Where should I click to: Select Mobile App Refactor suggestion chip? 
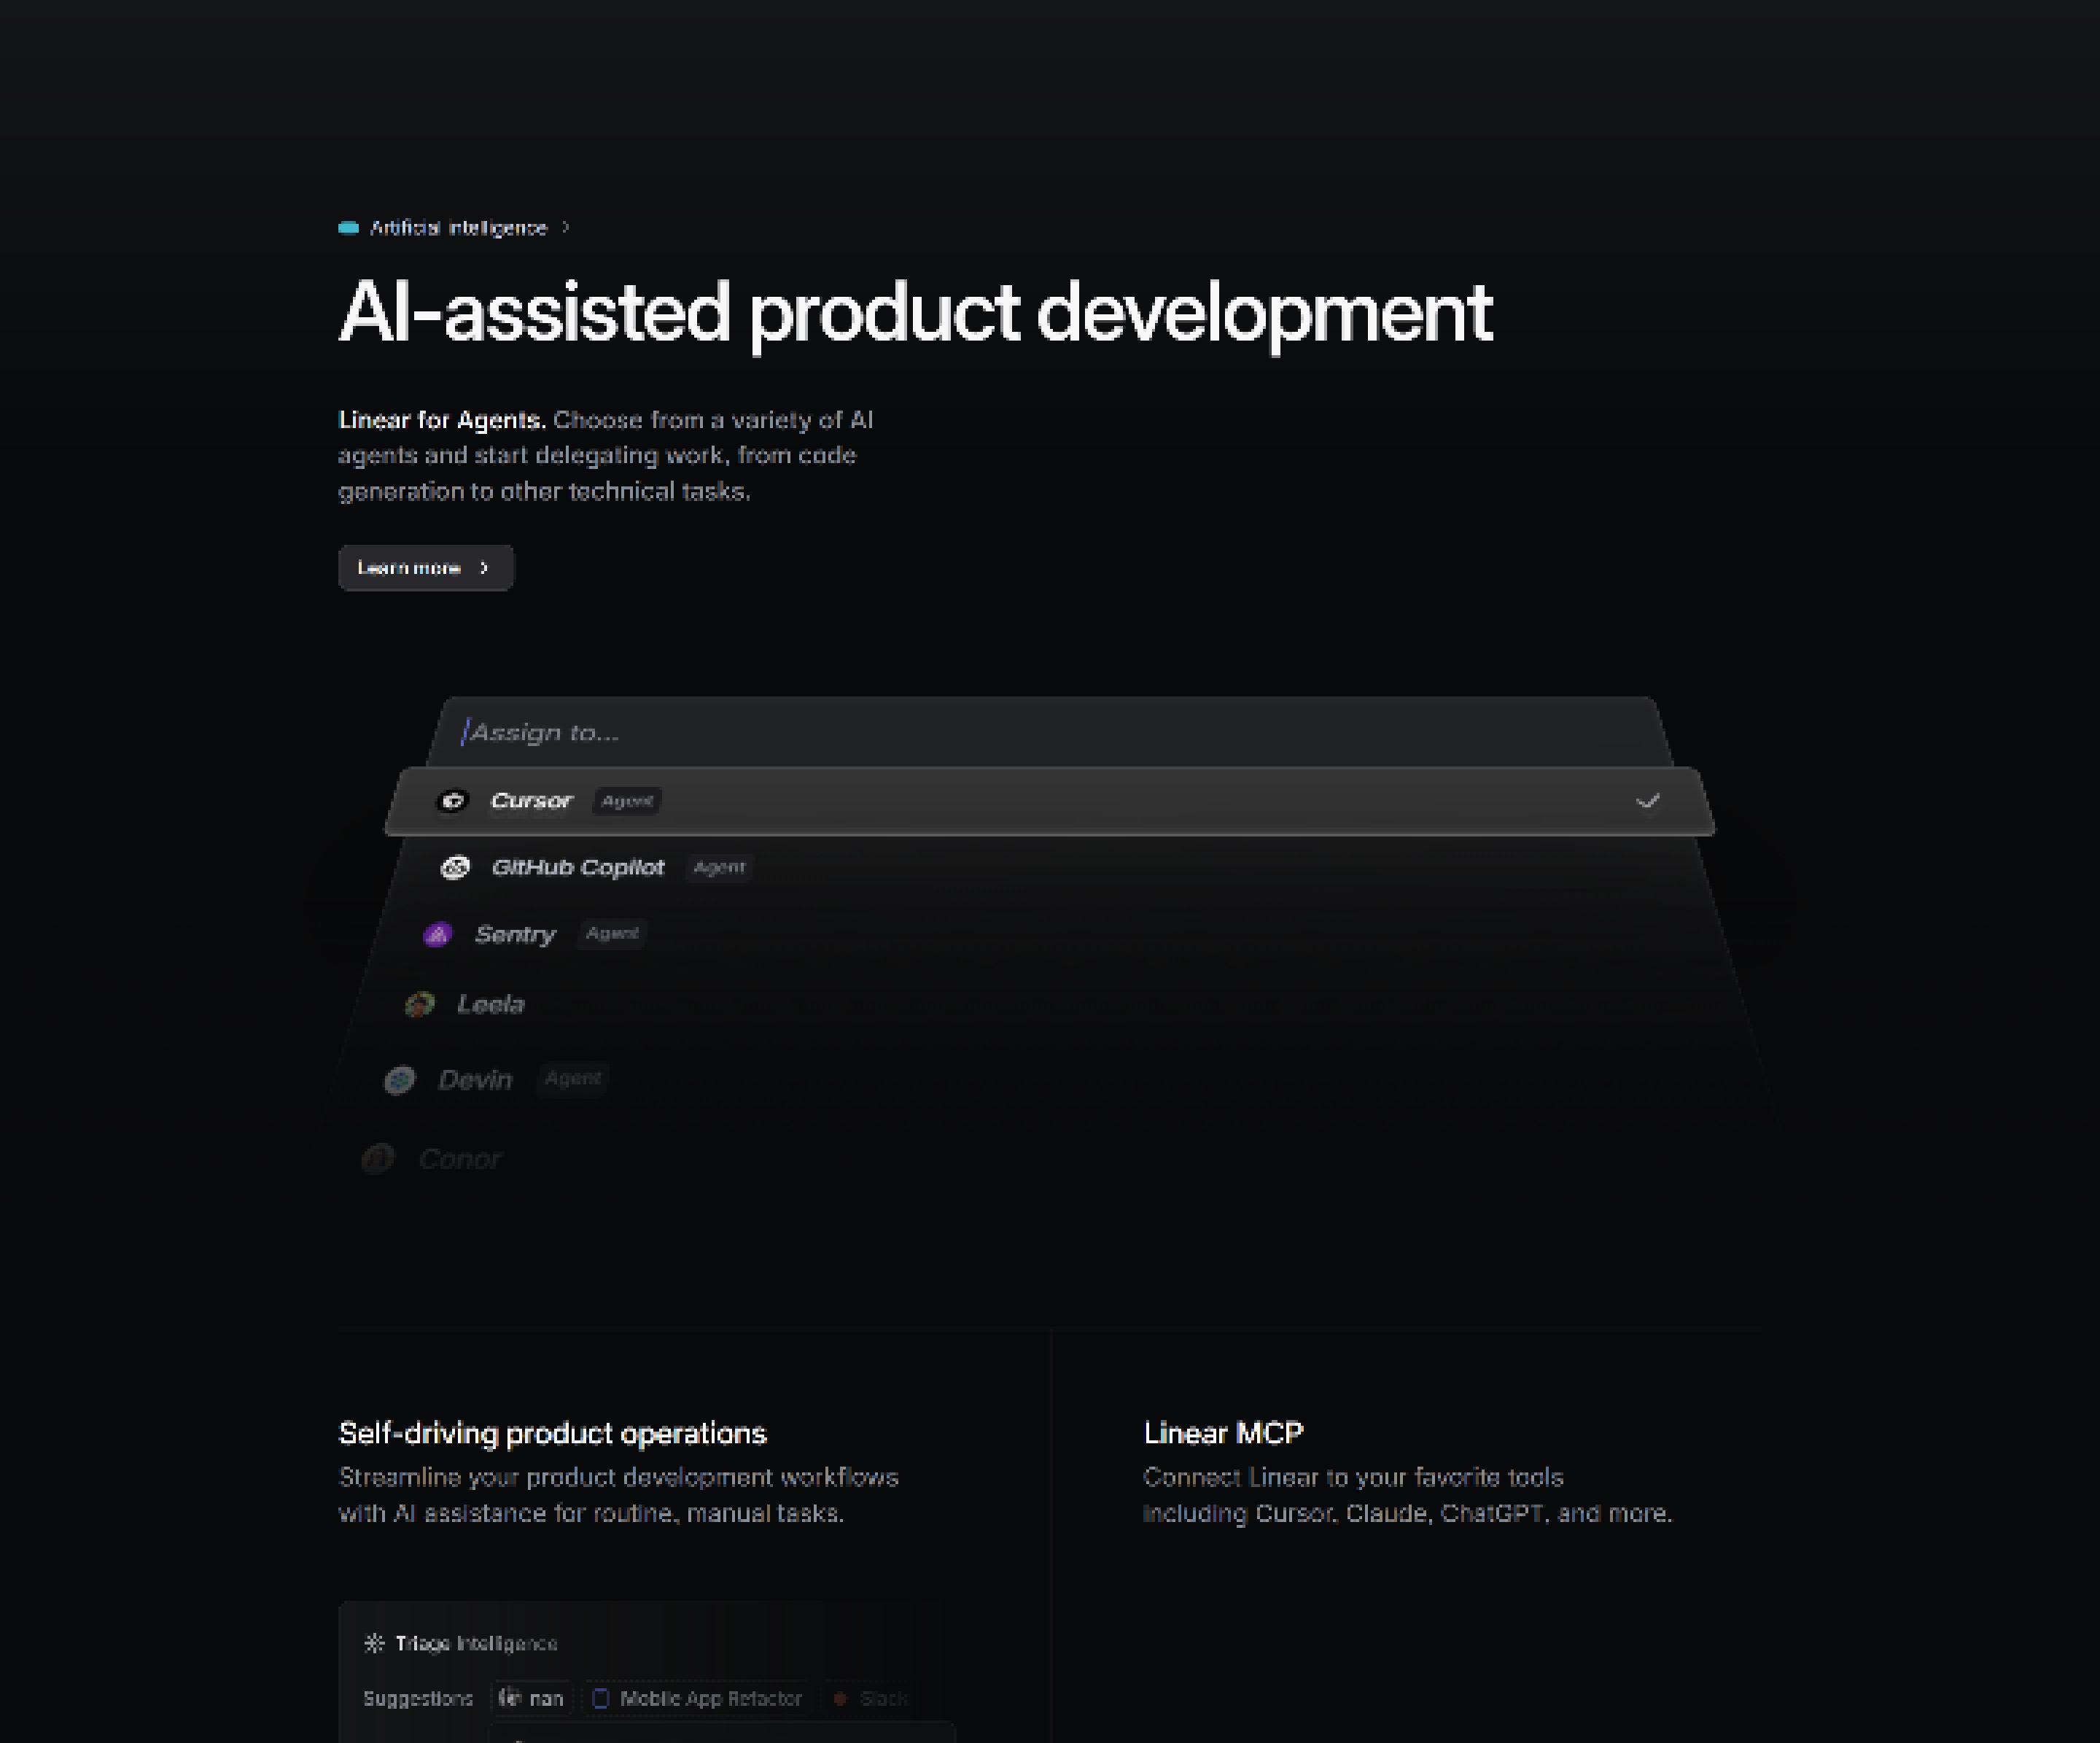698,1698
